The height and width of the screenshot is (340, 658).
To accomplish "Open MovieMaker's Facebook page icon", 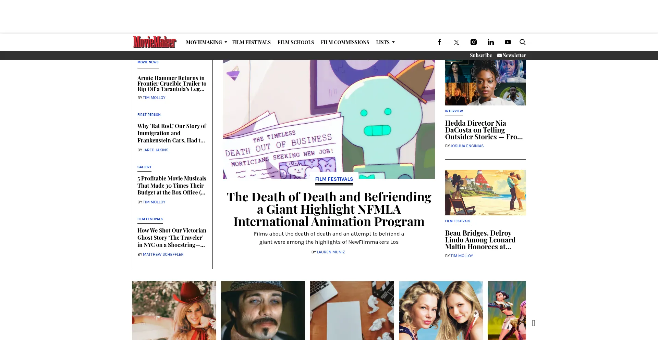I will 439,42.
